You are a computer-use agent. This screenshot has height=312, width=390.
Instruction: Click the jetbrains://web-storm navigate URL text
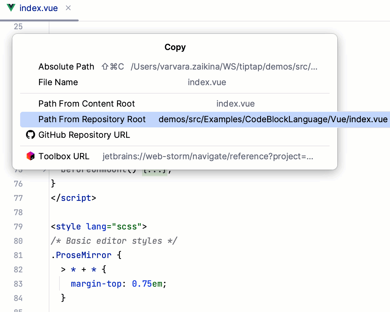[x=208, y=156]
